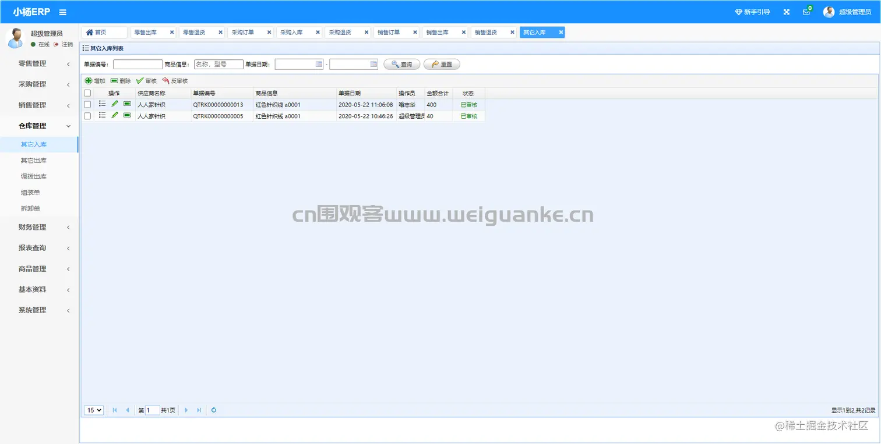Image resolution: width=881 pixels, height=444 pixels.
Task: Open the 新手引导 beginner guide
Action: click(x=752, y=12)
